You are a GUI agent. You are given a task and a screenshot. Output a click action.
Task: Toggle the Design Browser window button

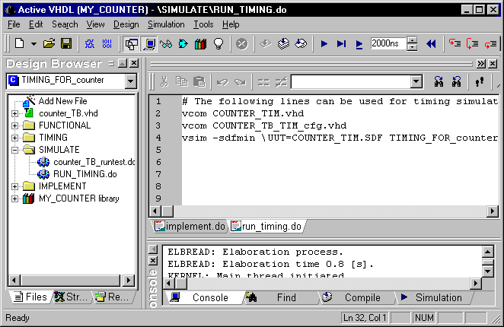click(132, 44)
